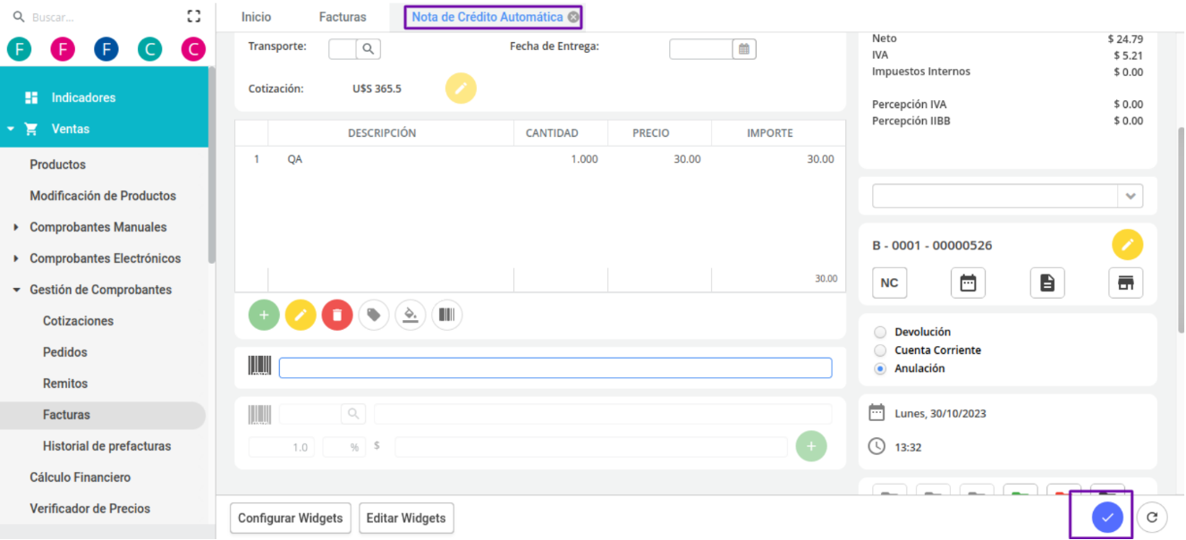This screenshot has height=540, width=1186.
Task: Click the barcode icon in the item toolbar
Action: [447, 315]
